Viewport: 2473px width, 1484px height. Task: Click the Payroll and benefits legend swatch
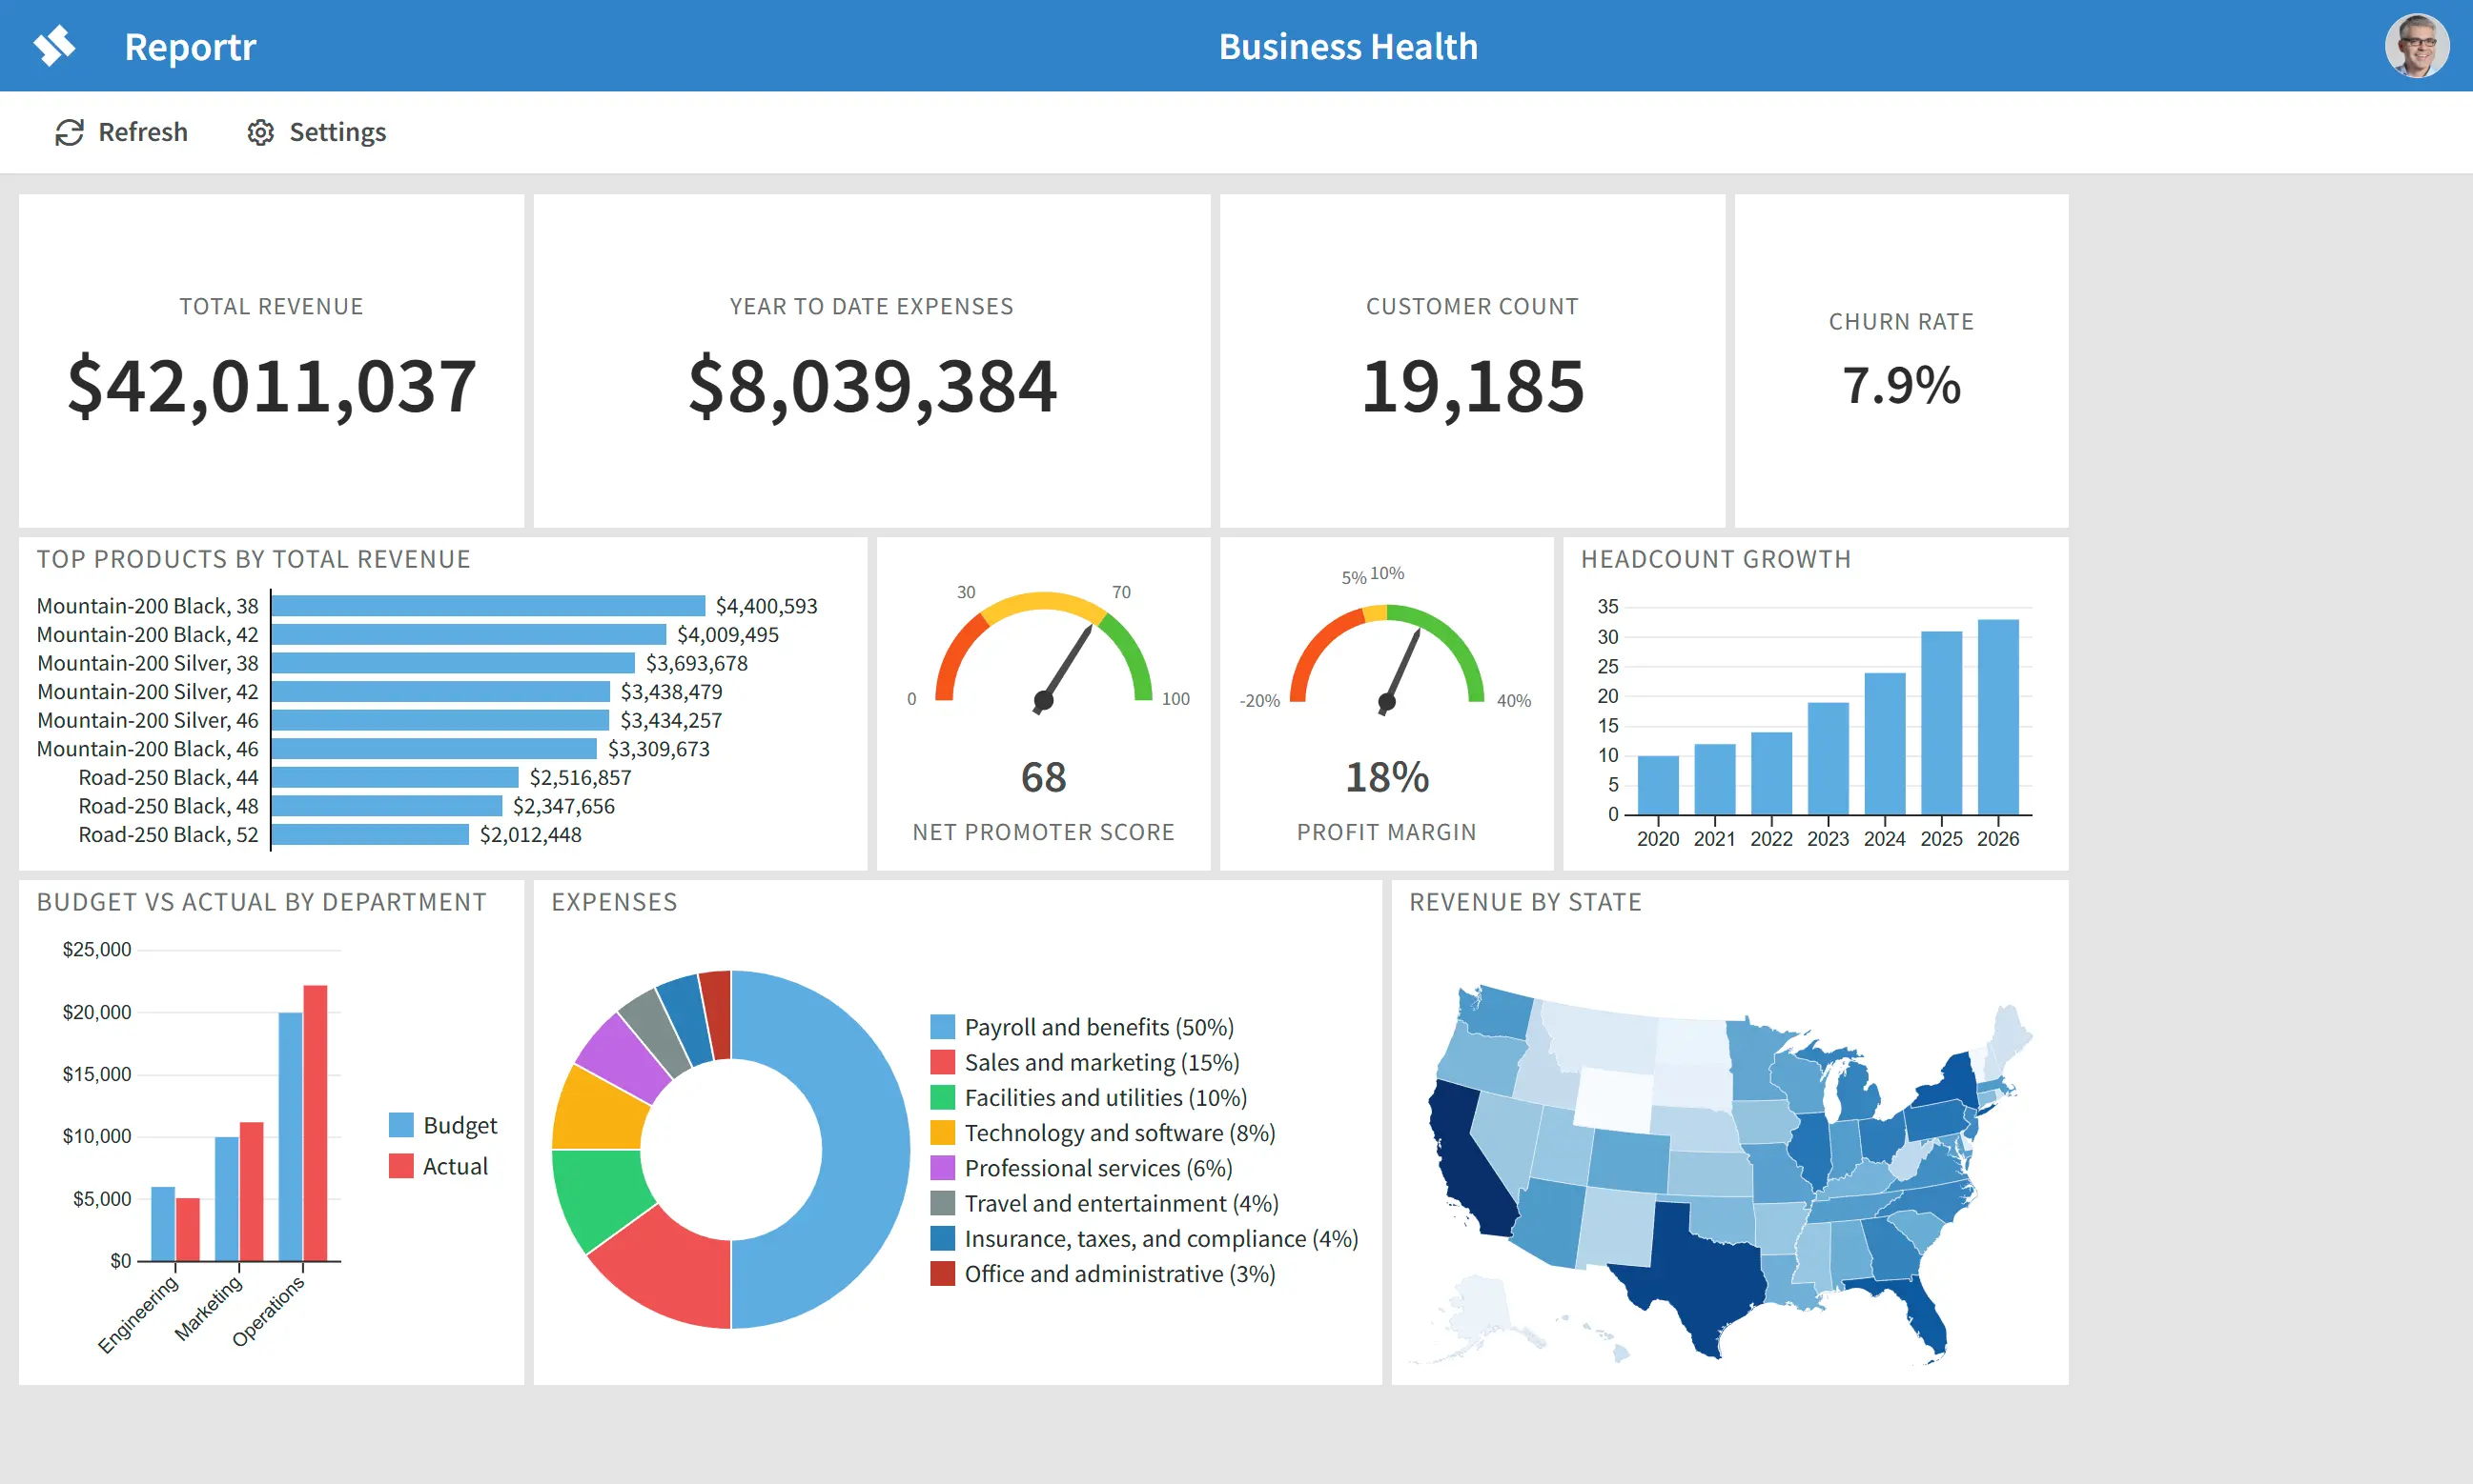tap(942, 1027)
